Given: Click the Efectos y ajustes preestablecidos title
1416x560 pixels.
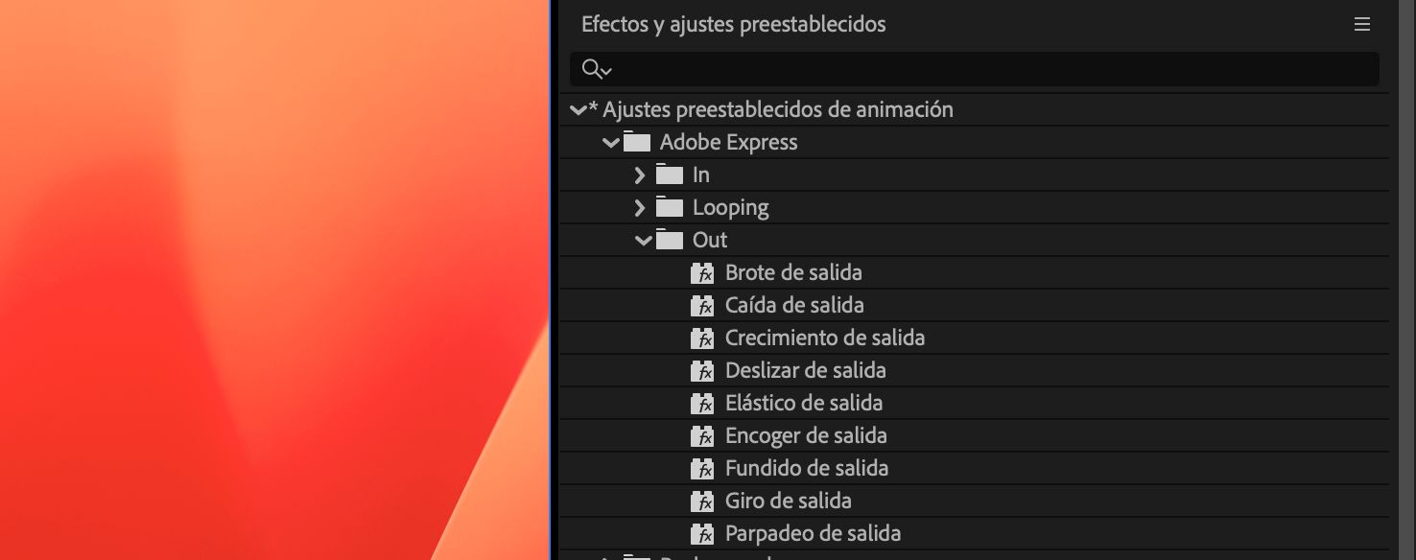Looking at the screenshot, I should tap(733, 24).
